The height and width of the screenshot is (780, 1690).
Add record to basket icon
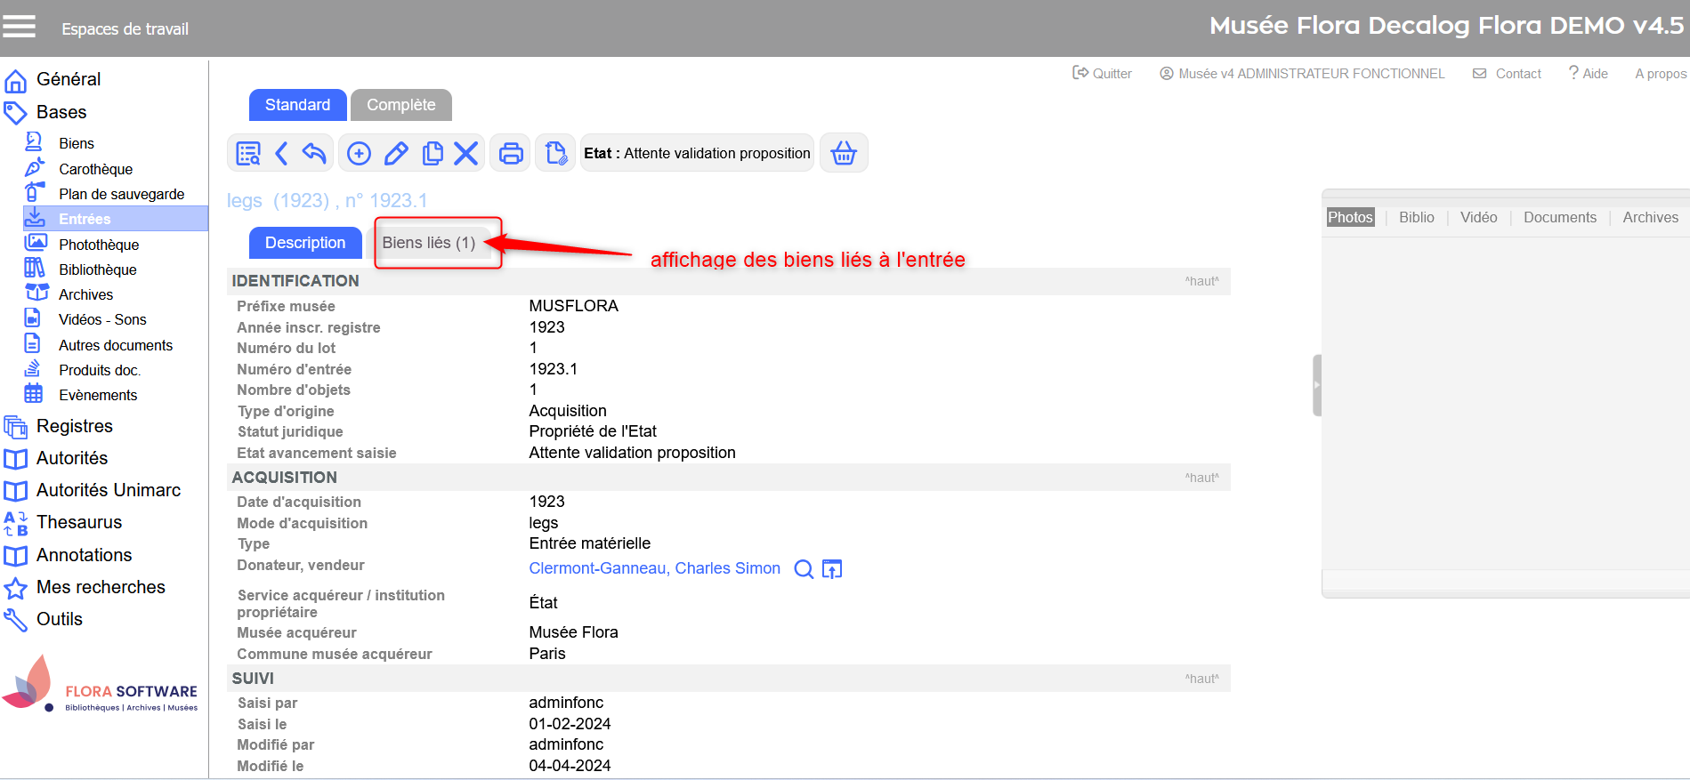point(843,154)
